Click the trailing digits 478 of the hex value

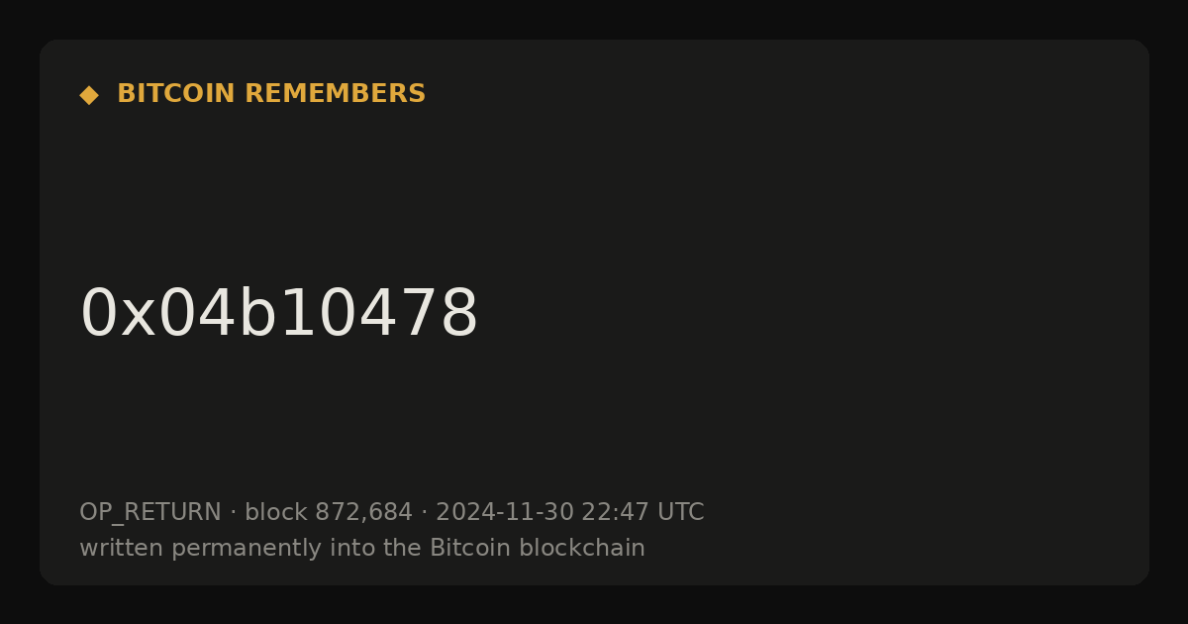pyautogui.click(x=419, y=314)
